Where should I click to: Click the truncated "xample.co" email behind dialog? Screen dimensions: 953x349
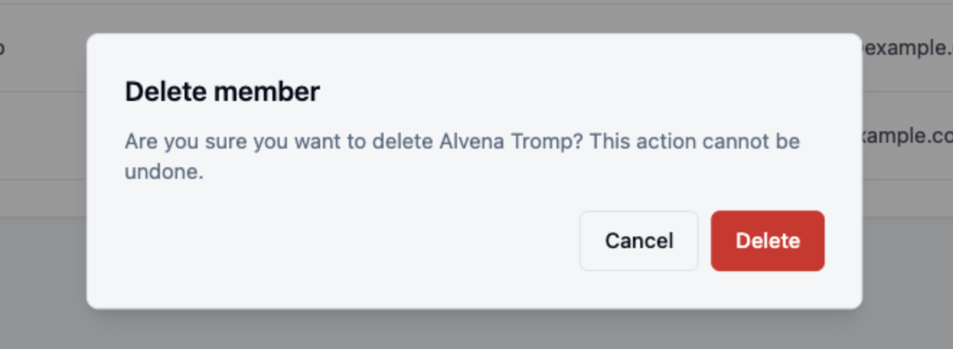907,136
